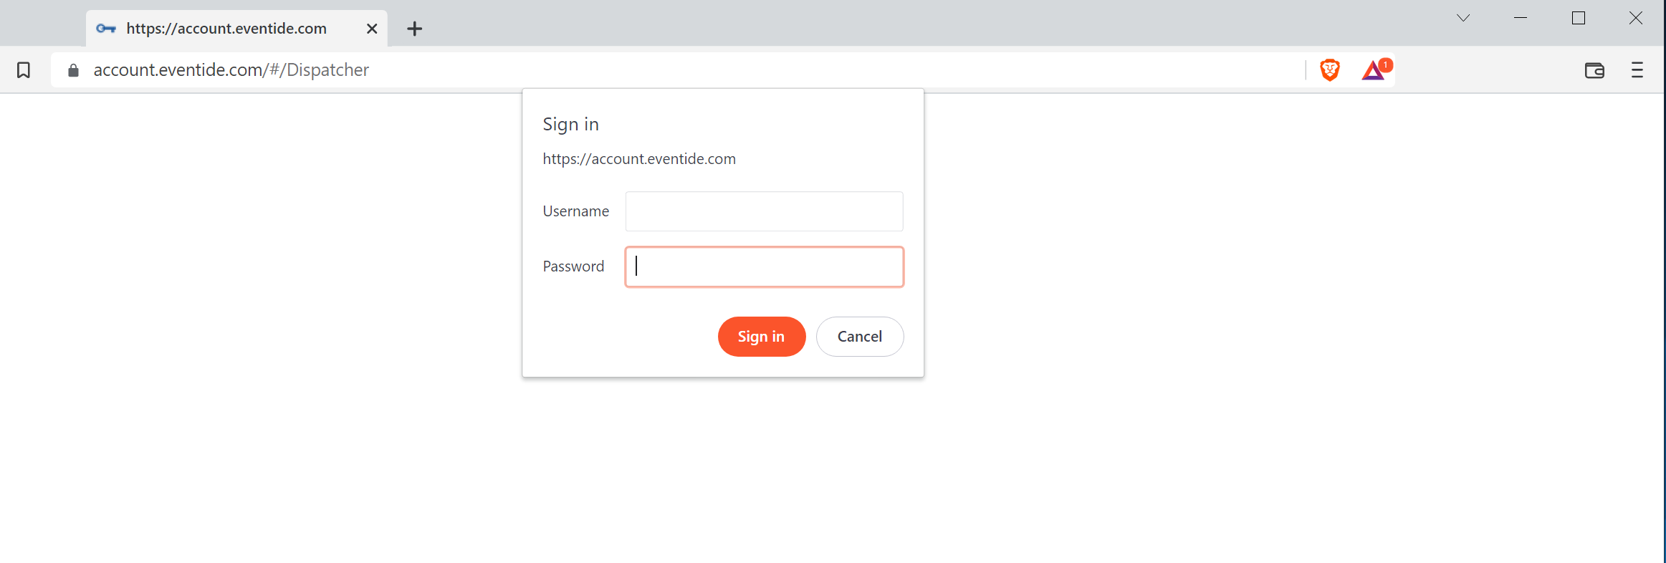View site info via the lock icon
The width and height of the screenshot is (1666, 563).
[73, 70]
